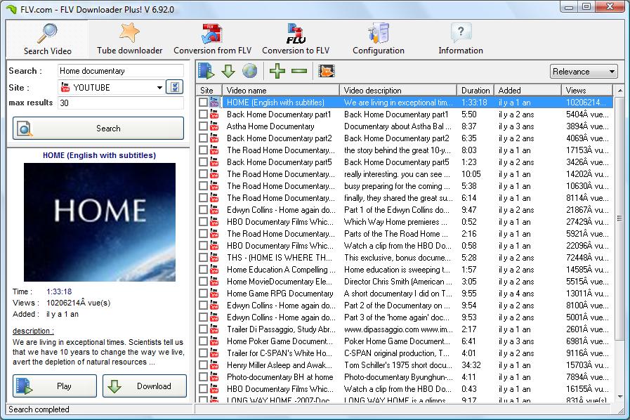Click the Duration column header
Screen dimensions: 630x420
point(475,90)
